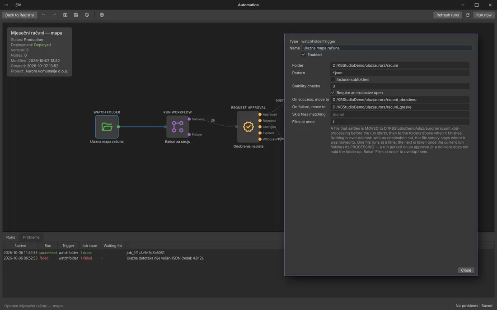Select the Request Approval badge node icon
Image resolution: width=497 pixels, height=310 pixels.
tap(248, 127)
